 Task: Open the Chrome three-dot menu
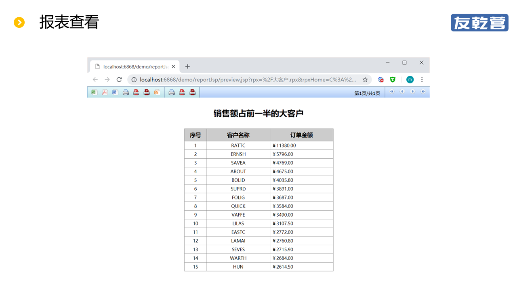pyautogui.click(x=422, y=80)
